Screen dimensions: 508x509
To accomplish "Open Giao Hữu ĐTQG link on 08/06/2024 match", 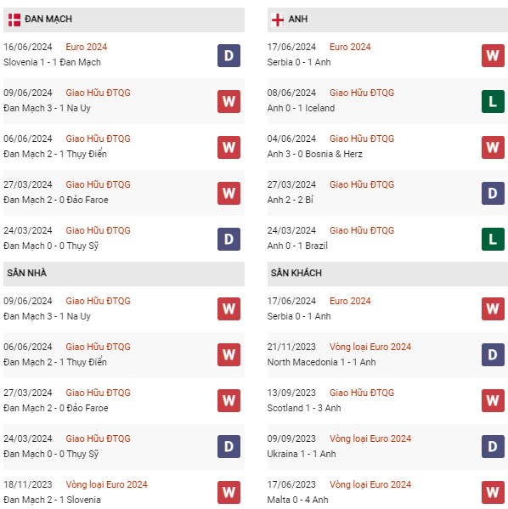I will 362,93.
